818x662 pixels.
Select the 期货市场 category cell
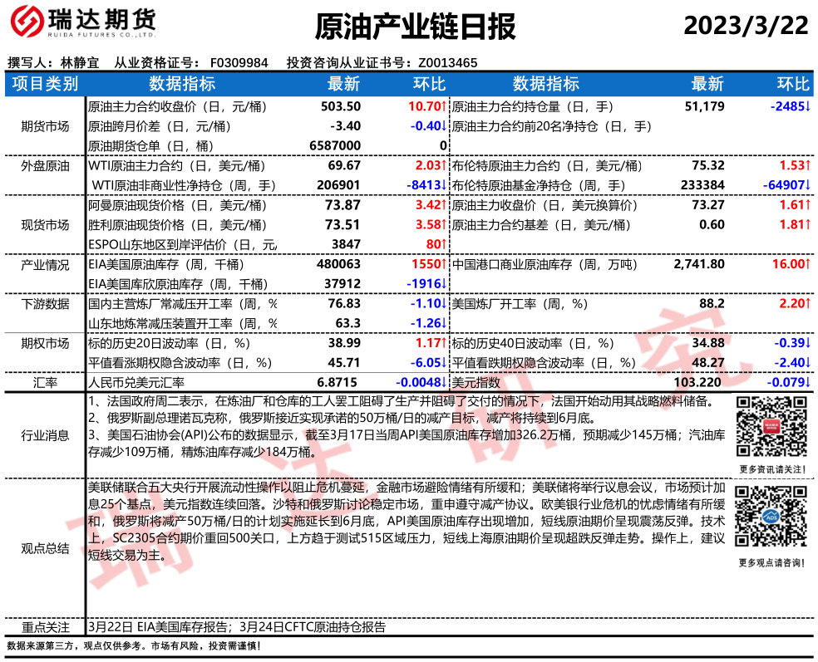coord(45,126)
